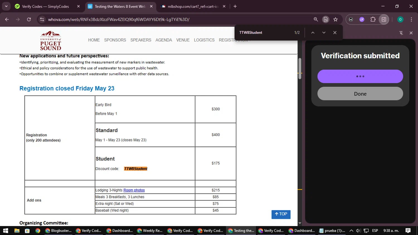
Task: Click the $175 Student price cell
Action: (216, 163)
